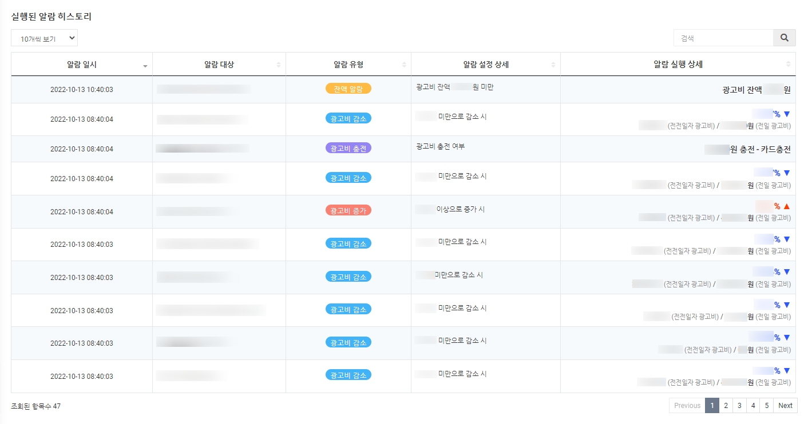Click 카드충전 execution detail text
This screenshot has width=808, height=424.
773,149
